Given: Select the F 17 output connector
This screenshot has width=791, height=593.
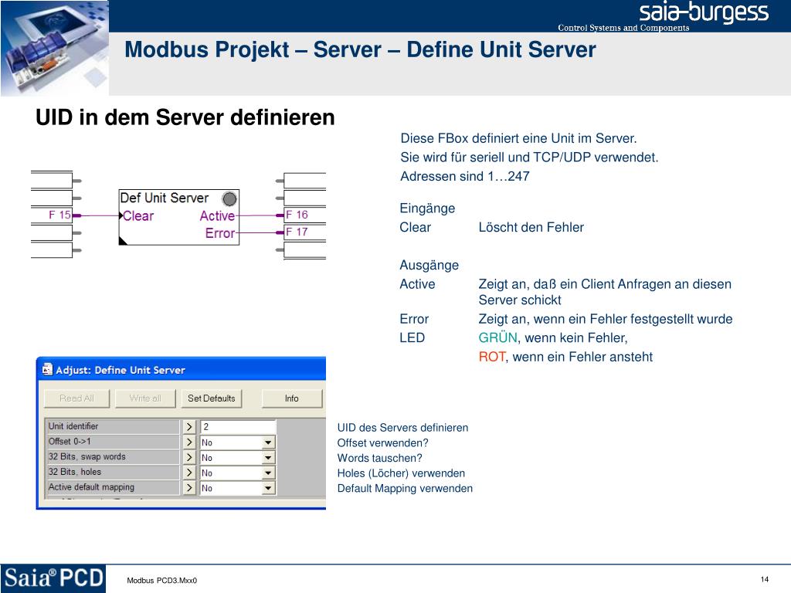Looking at the screenshot, I should click(x=304, y=232).
